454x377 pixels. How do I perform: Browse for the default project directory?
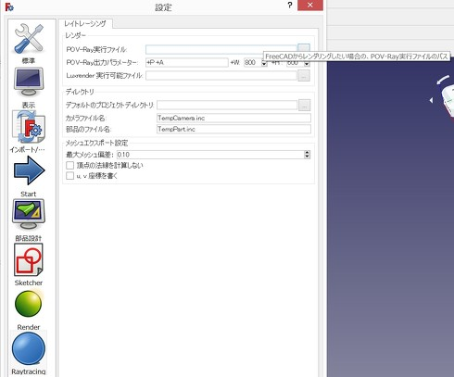[x=304, y=106]
